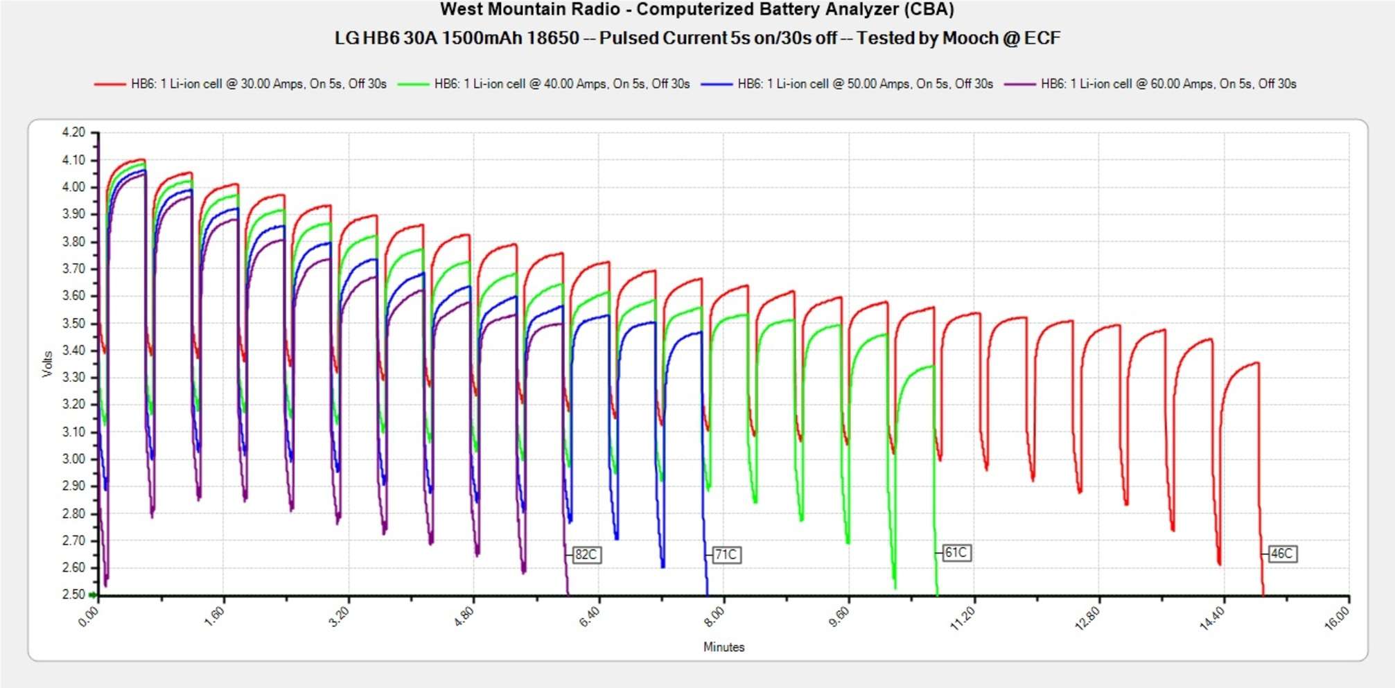This screenshot has height=688, width=1395.
Task: Click the Volts y-axis title
Action: click(x=47, y=364)
